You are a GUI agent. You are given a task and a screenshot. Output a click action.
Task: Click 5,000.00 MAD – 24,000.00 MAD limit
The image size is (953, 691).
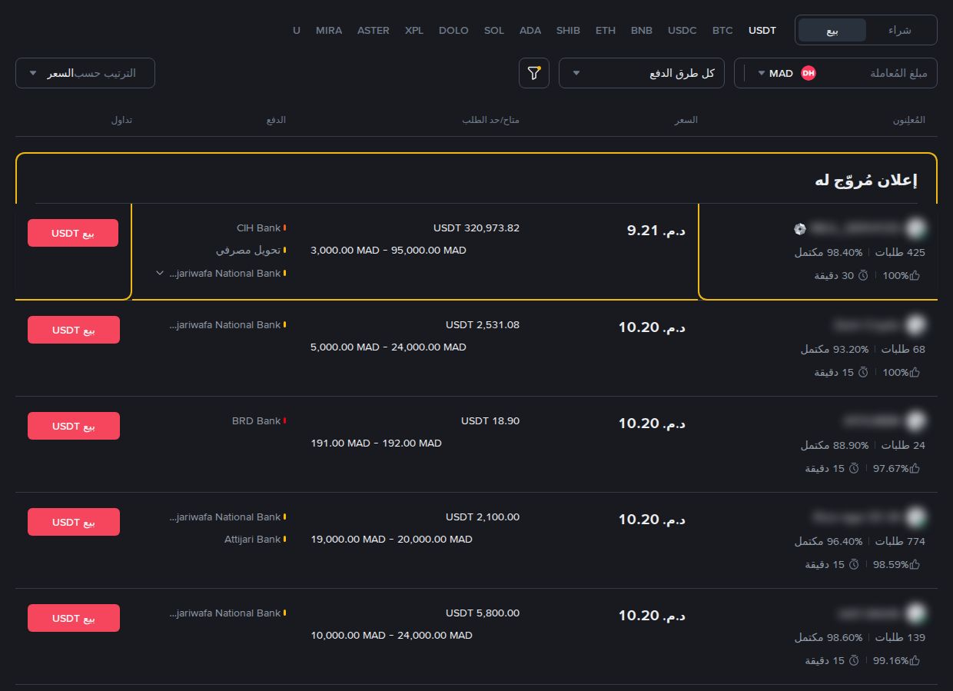tap(388, 347)
